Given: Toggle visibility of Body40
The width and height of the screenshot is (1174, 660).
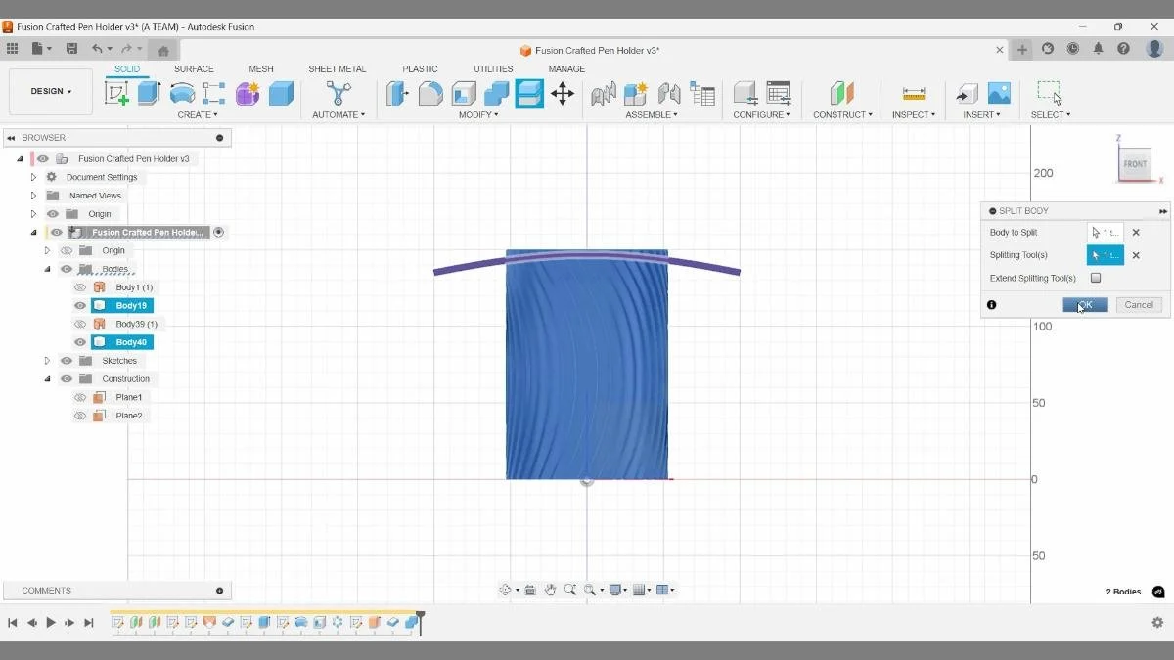Looking at the screenshot, I should coord(80,342).
